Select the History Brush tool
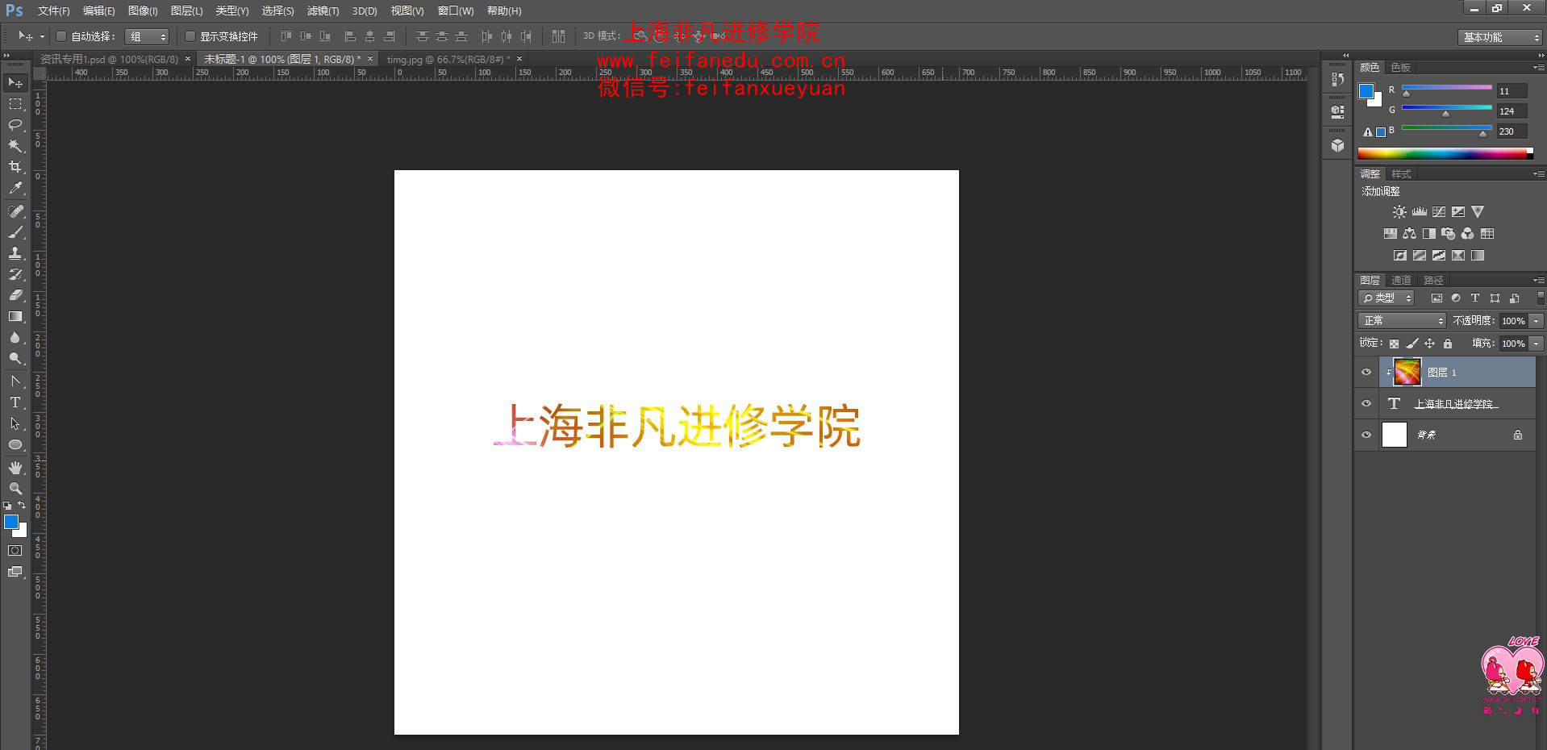 click(15, 274)
